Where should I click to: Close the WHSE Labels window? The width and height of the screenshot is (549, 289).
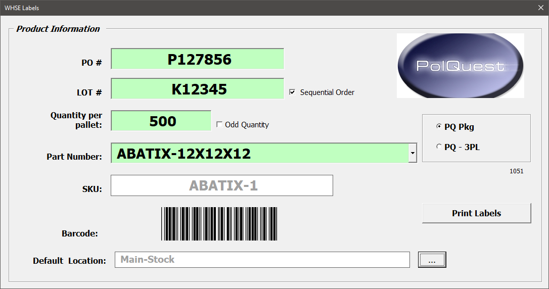point(540,8)
